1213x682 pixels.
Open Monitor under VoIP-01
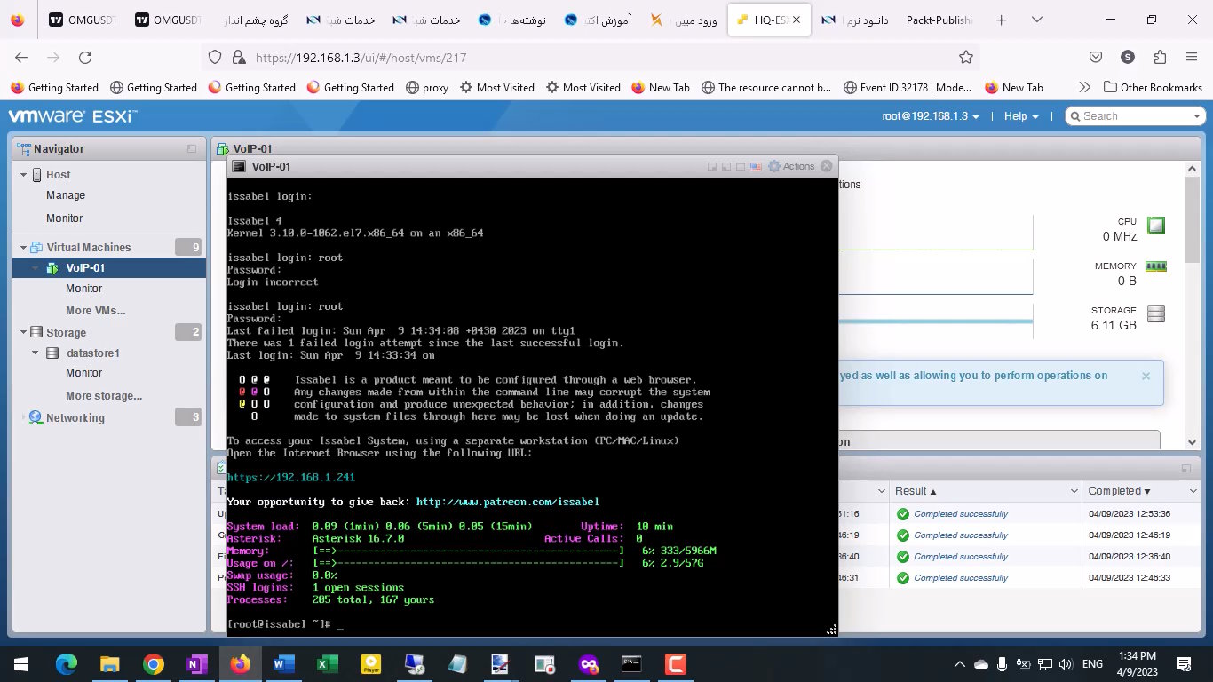(x=84, y=288)
